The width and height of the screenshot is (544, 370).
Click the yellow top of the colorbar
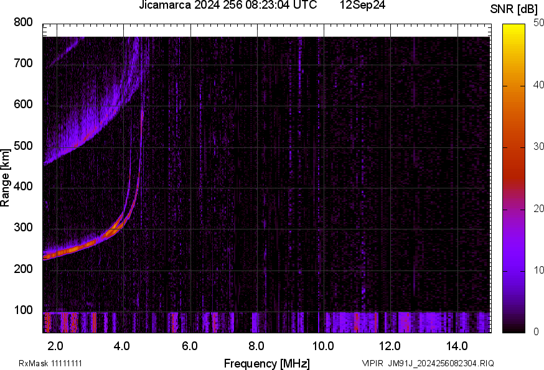click(x=514, y=27)
